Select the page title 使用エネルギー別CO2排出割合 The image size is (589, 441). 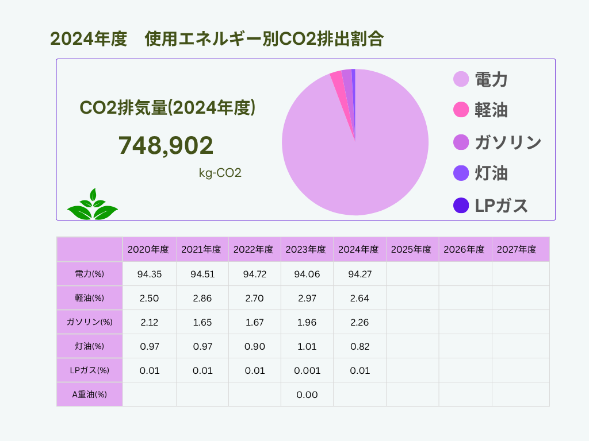pyautogui.click(x=264, y=39)
